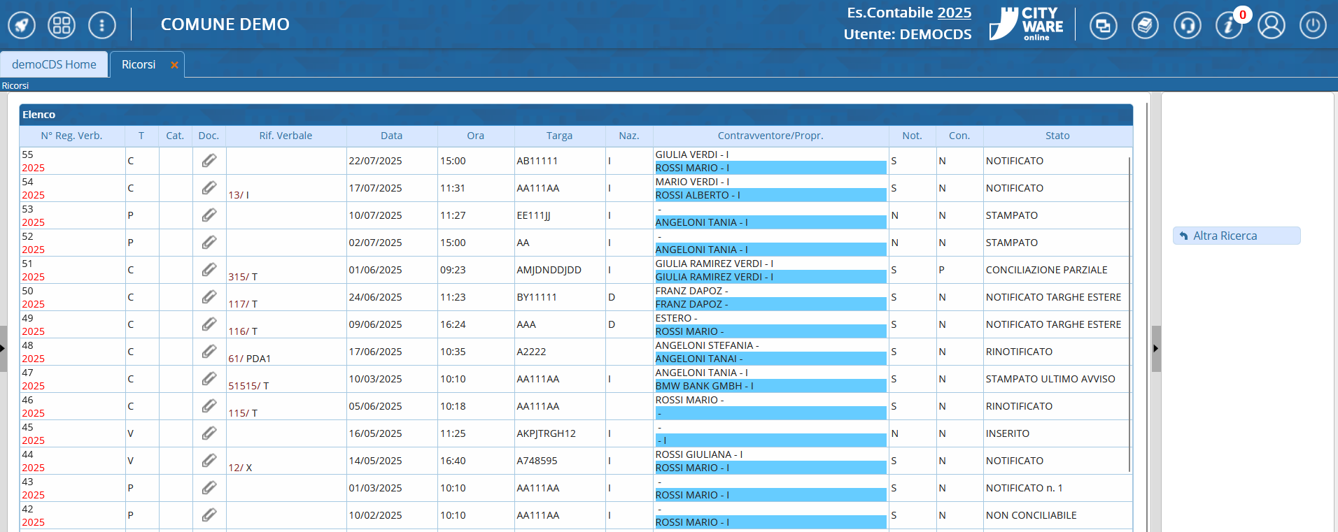The height and width of the screenshot is (532, 1338).
Task: Open attachment paperclip for record 48
Action: pos(209,352)
